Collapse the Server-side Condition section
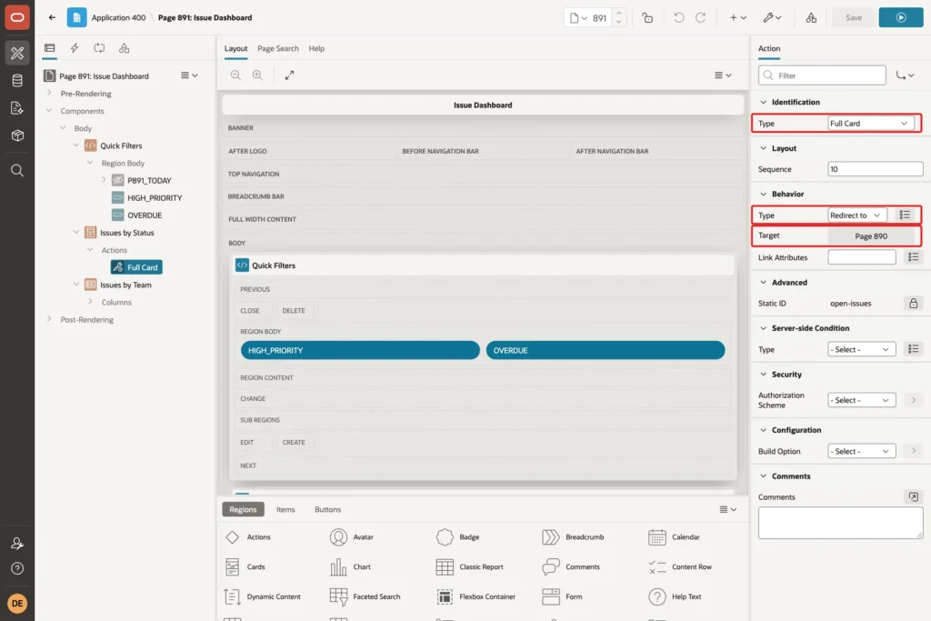 (764, 328)
